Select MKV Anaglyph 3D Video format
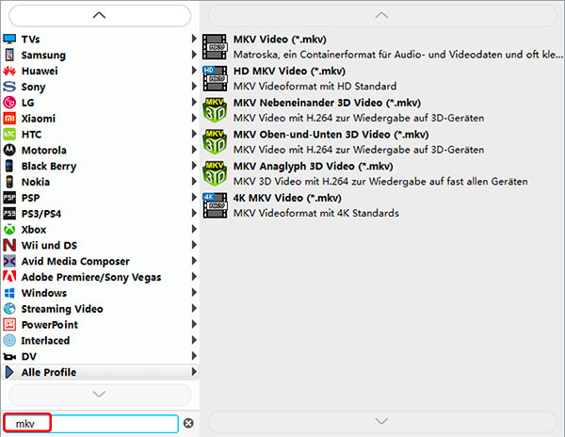 pos(382,173)
